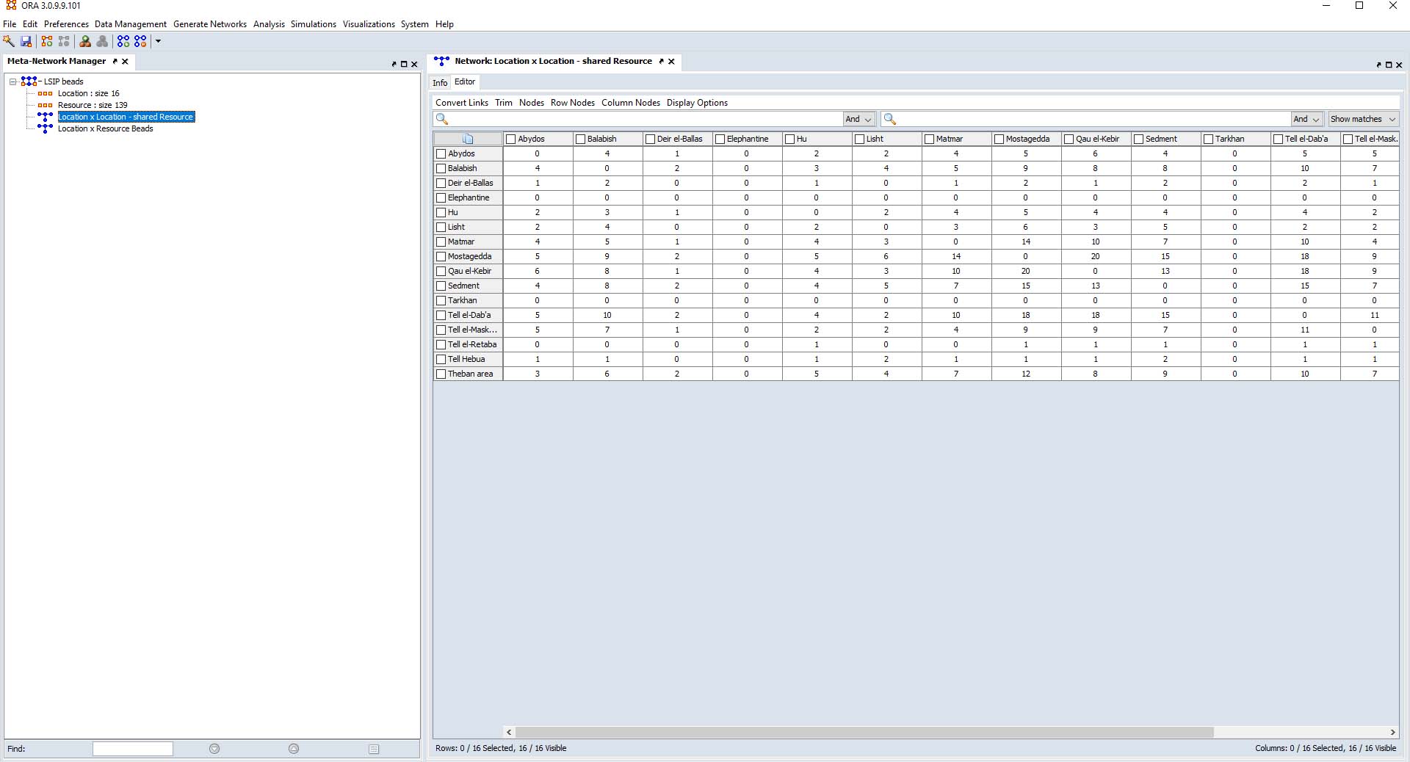This screenshot has height=762, width=1410.
Task: Select the Location : size 16 tree item
Action: click(88, 93)
